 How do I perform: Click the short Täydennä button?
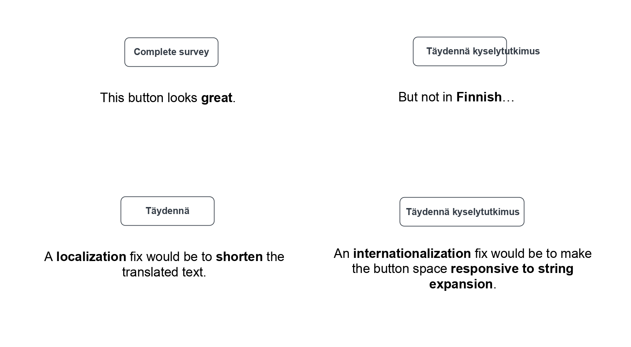(167, 211)
